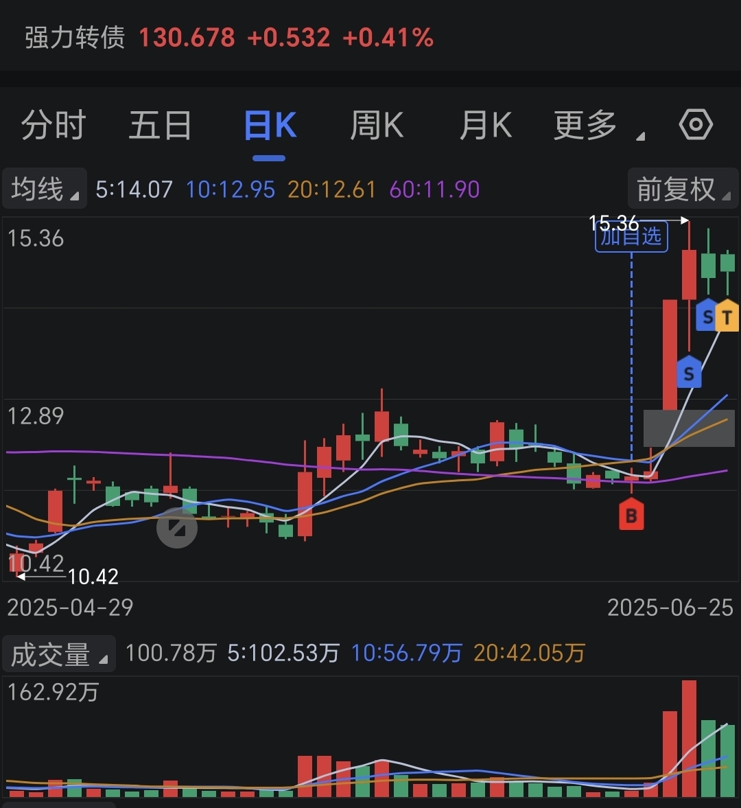Click the 162.92万 volume axis label
This screenshot has height=808, width=741.
pyautogui.click(x=53, y=692)
